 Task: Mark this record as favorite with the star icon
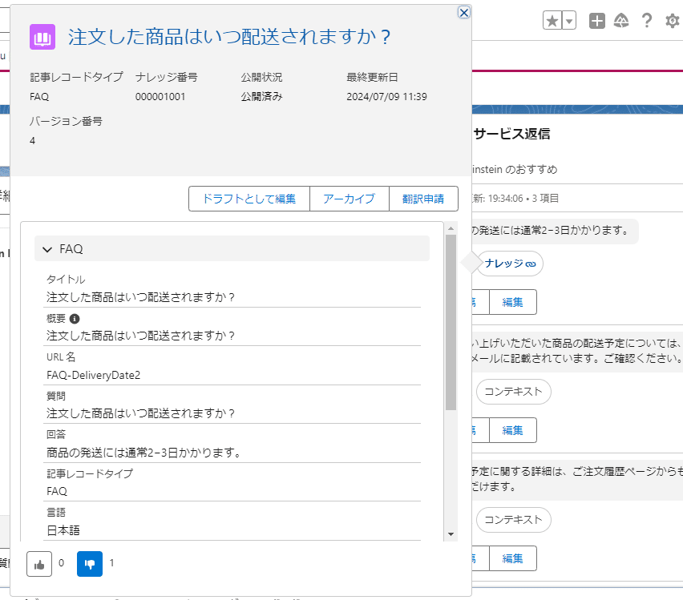(x=553, y=20)
